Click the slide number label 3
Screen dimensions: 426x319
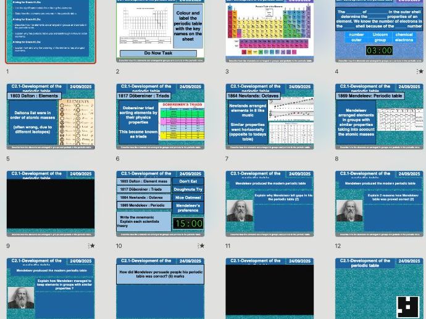pos(227,72)
